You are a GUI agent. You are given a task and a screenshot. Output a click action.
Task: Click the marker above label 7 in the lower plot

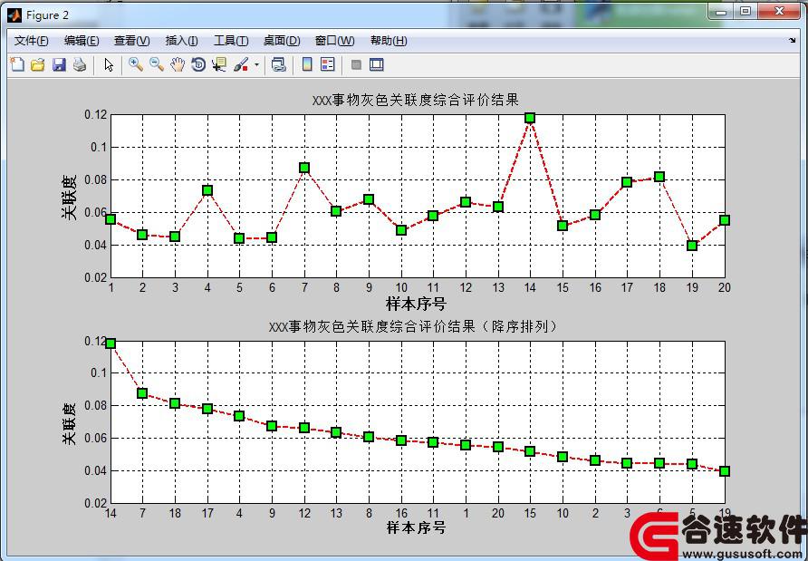point(142,393)
